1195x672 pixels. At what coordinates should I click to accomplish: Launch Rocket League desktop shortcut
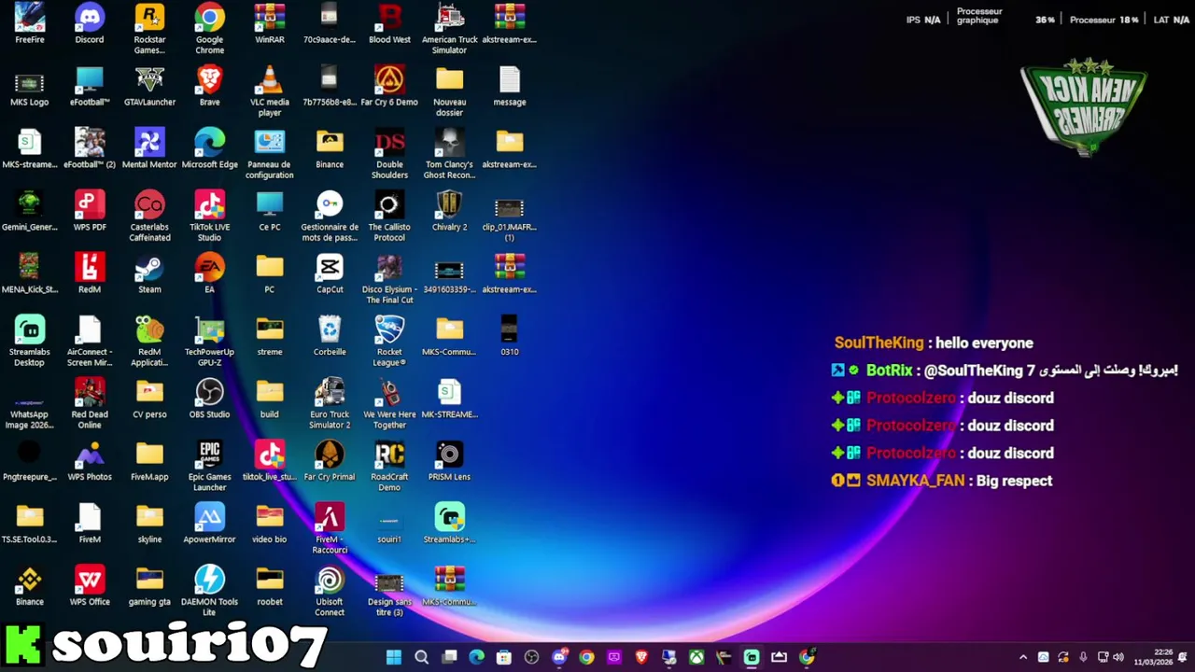click(389, 342)
